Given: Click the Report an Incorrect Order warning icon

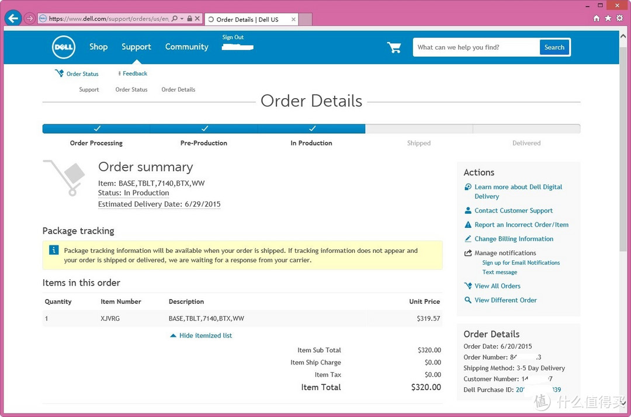Looking at the screenshot, I should pyautogui.click(x=467, y=225).
